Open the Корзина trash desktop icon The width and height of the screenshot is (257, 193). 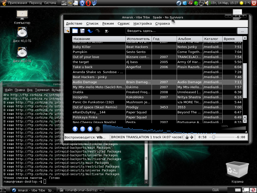(237, 172)
